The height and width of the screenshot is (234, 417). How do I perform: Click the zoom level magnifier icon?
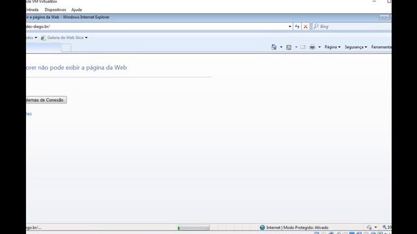click(x=384, y=227)
